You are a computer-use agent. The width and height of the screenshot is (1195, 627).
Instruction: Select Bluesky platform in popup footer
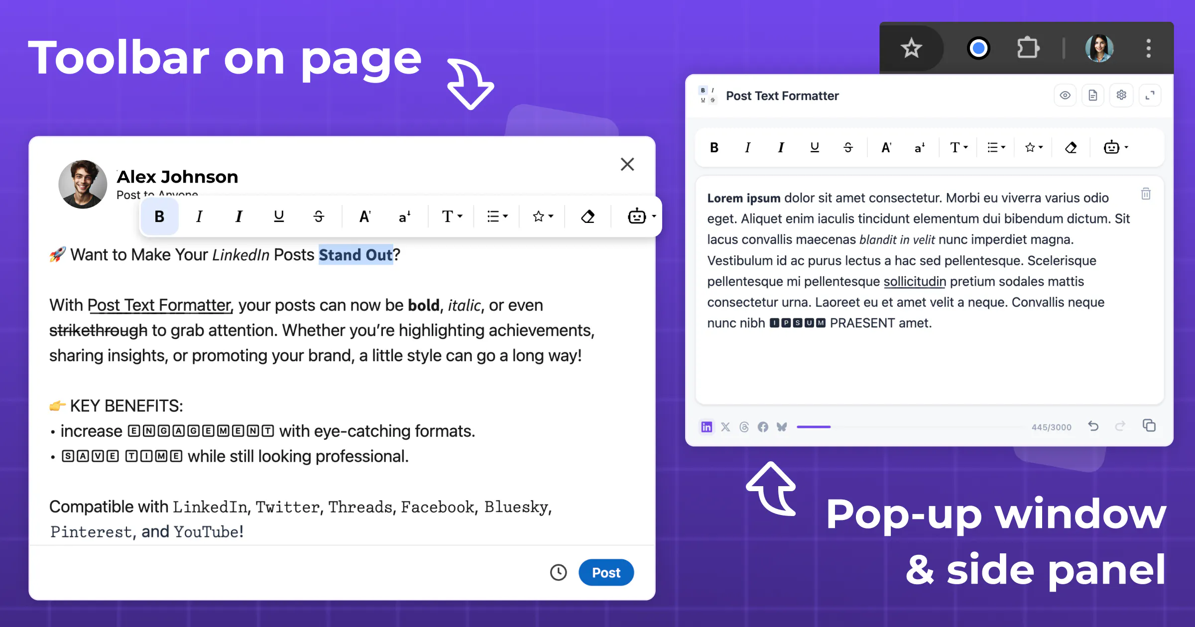[x=782, y=427]
